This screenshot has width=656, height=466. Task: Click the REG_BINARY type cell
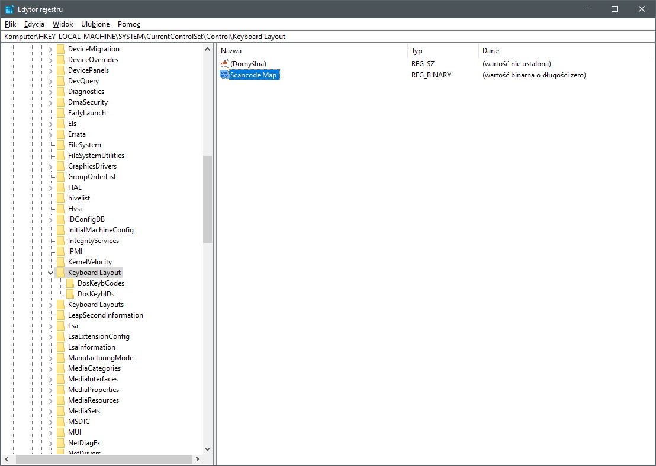tap(431, 75)
